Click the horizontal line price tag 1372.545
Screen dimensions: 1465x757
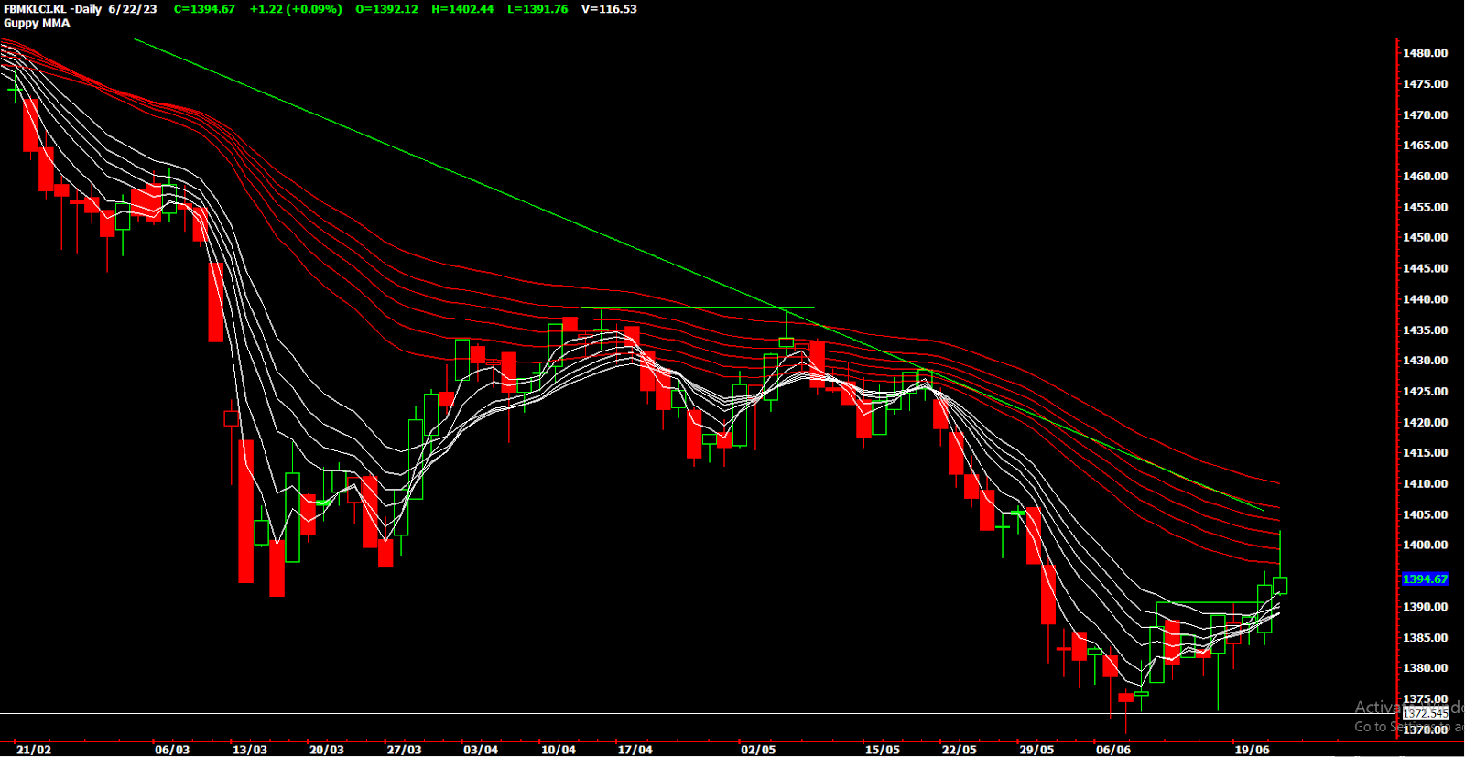coord(1426,713)
